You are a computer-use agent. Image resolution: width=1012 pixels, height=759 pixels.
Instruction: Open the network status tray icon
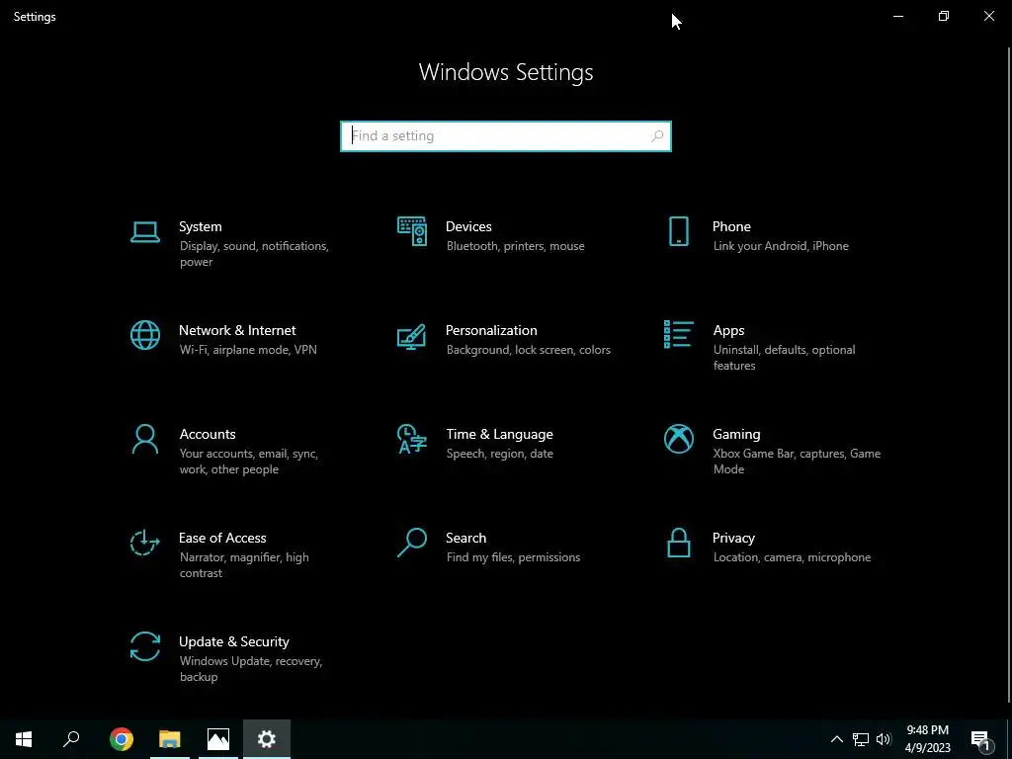tap(861, 739)
